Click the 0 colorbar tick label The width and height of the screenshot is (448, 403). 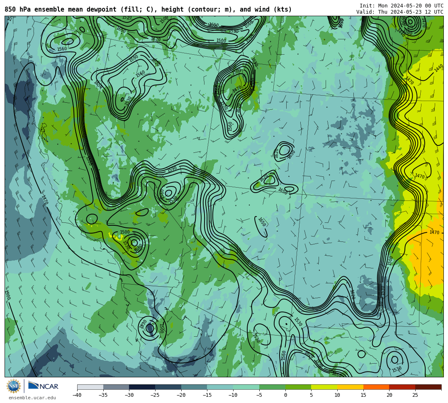[285, 395]
